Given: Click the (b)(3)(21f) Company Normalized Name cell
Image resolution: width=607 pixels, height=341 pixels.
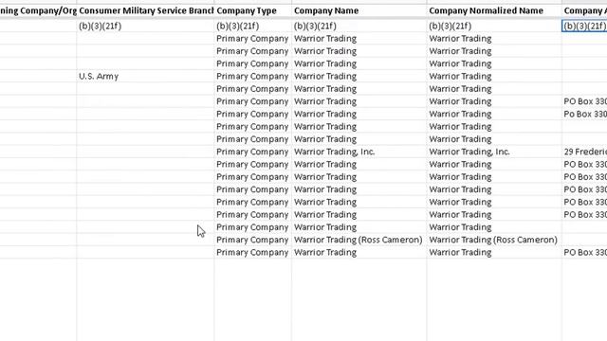Looking at the screenshot, I should pyautogui.click(x=494, y=26).
